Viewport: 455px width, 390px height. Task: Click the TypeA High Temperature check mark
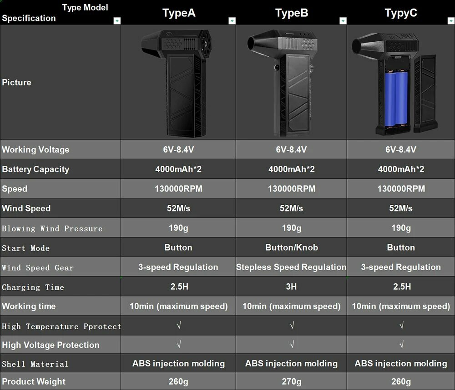click(x=179, y=326)
